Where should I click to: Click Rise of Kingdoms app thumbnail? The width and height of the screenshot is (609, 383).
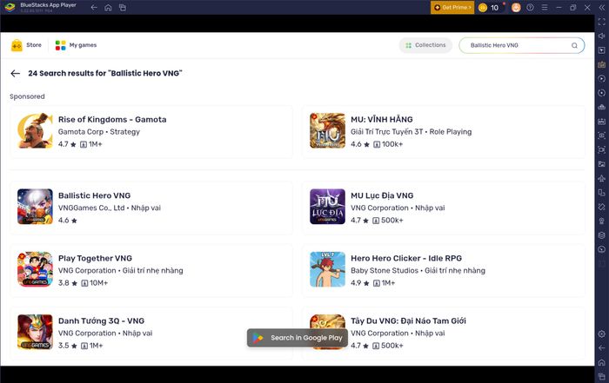point(35,130)
